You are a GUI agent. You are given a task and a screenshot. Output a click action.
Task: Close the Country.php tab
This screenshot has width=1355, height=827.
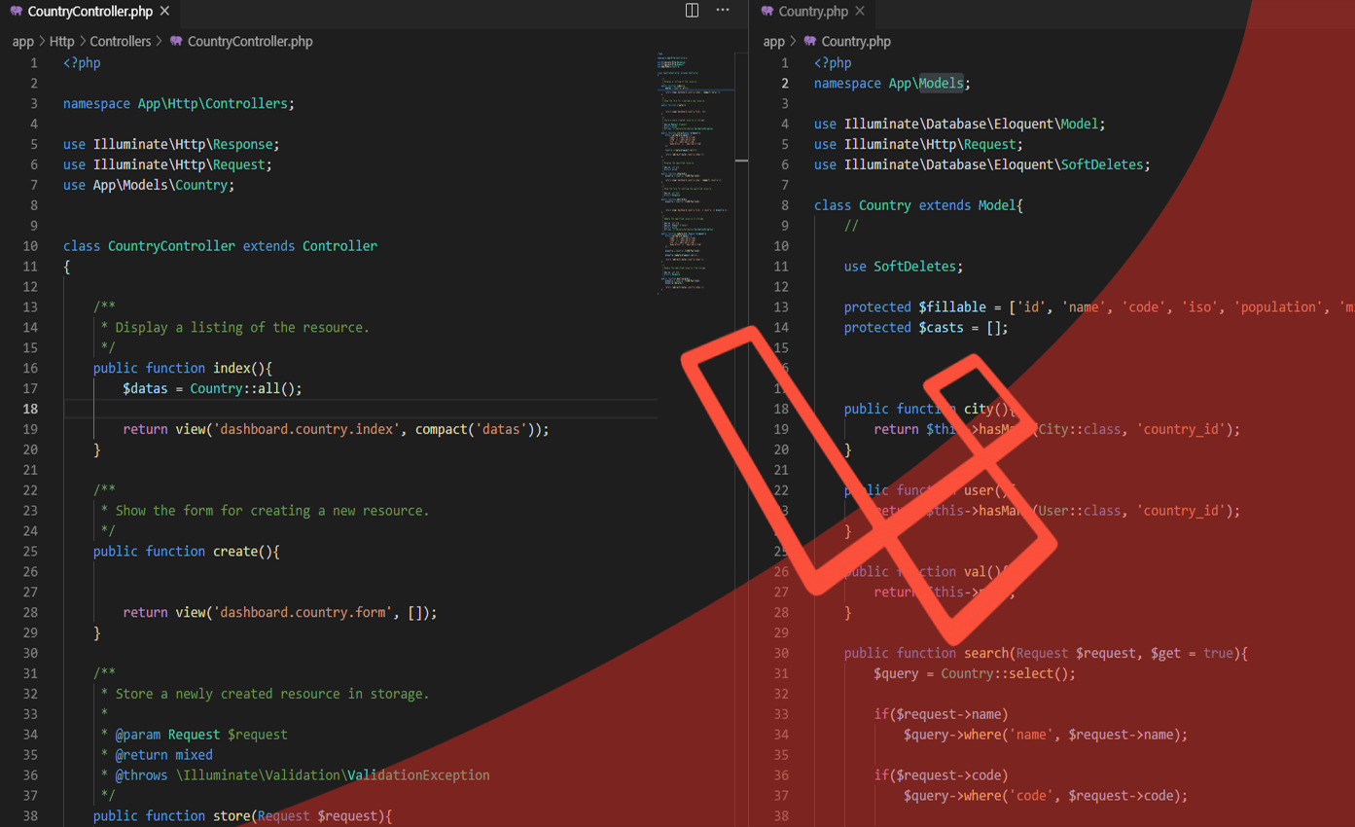pyautogui.click(x=860, y=12)
